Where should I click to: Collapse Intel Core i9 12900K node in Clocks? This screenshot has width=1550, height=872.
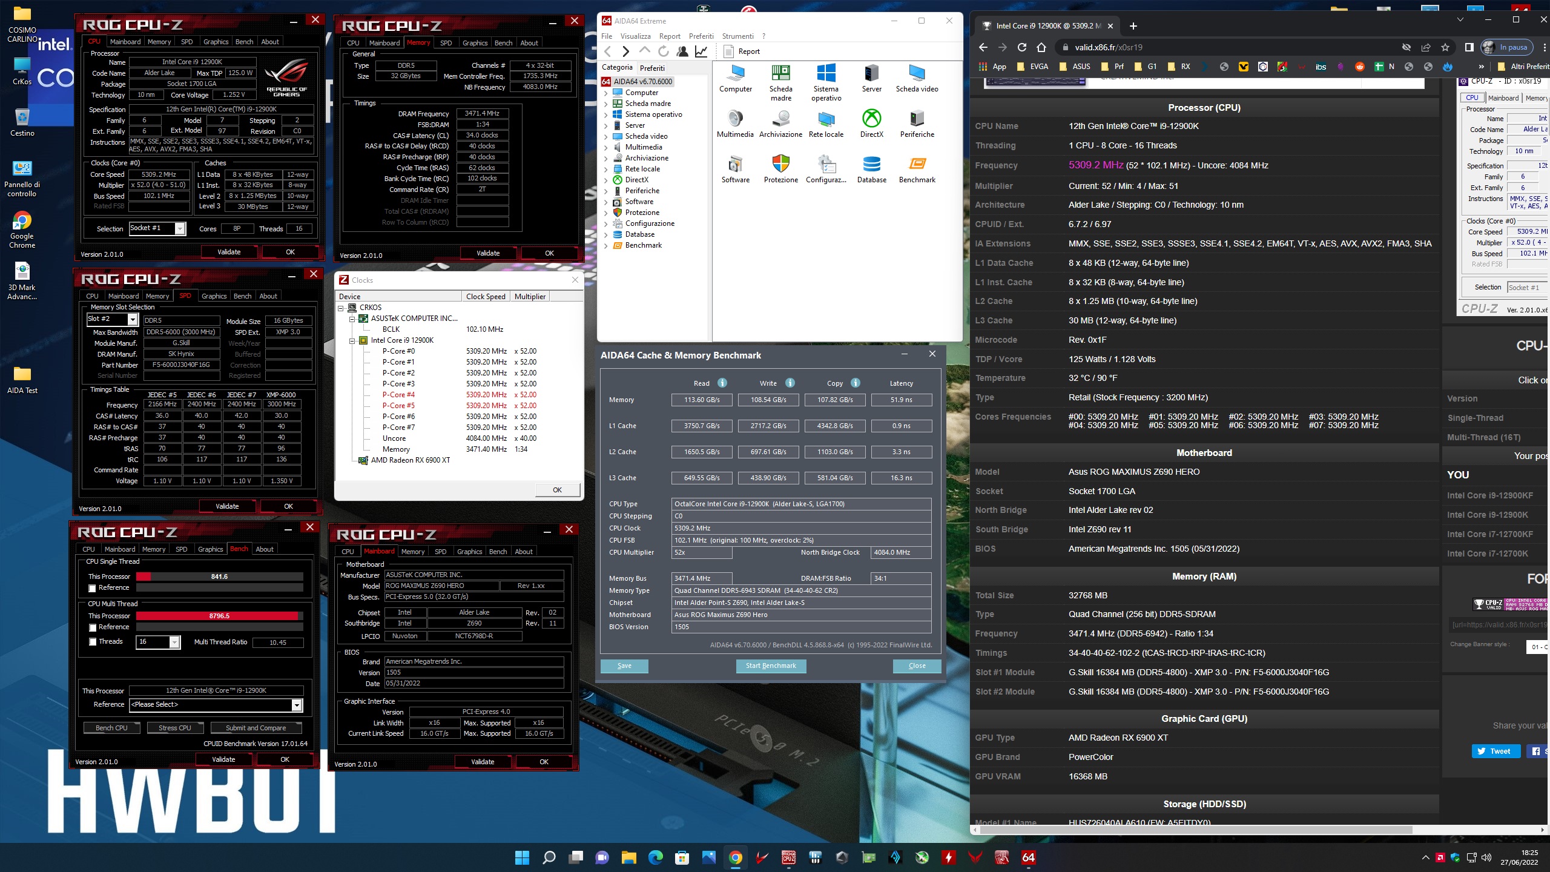click(352, 340)
